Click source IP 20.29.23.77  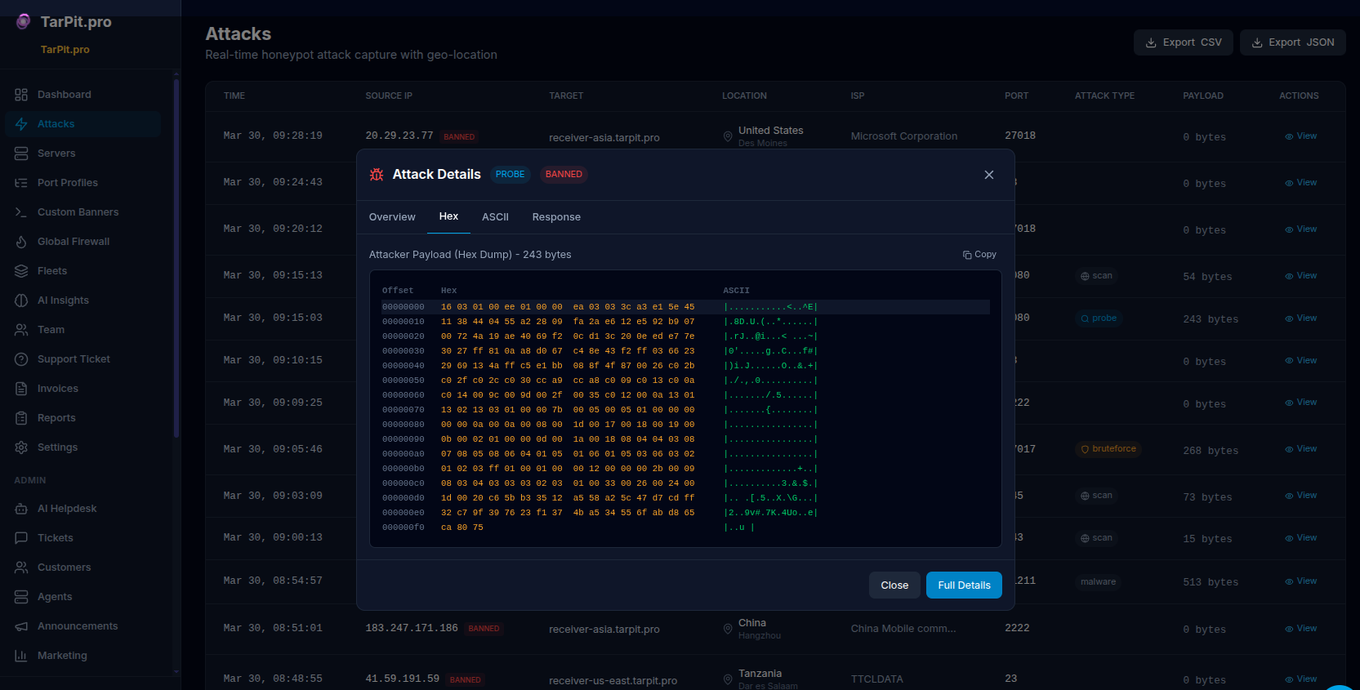(399, 136)
